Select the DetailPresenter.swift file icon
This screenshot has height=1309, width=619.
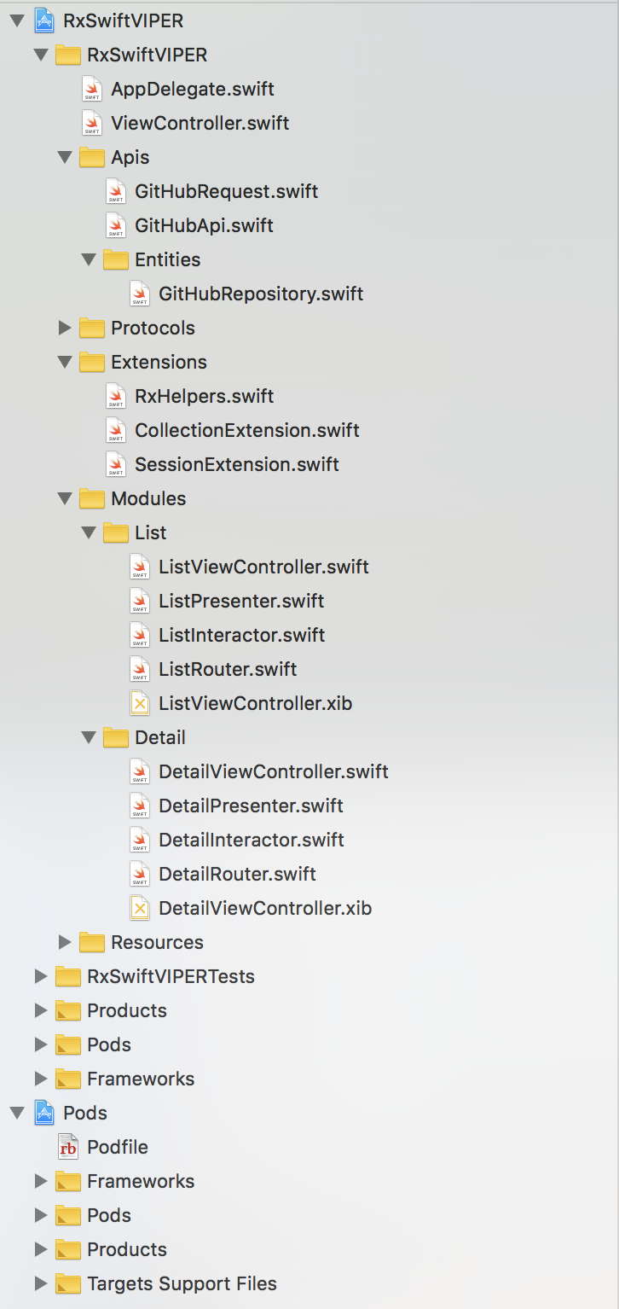[140, 806]
